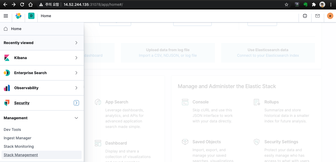Open Ingest Manager under Management
336x162 pixels.
pos(17,138)
